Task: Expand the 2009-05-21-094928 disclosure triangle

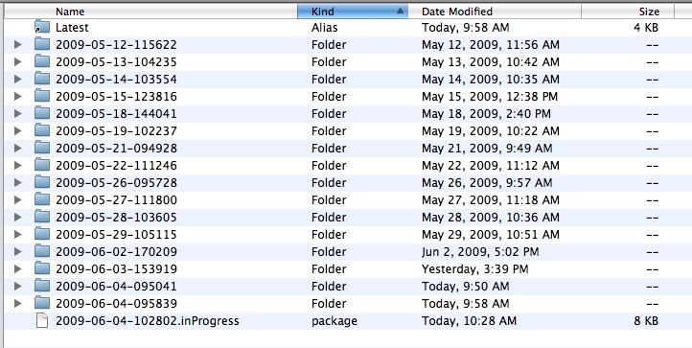Action: click(x=17, y=148)
